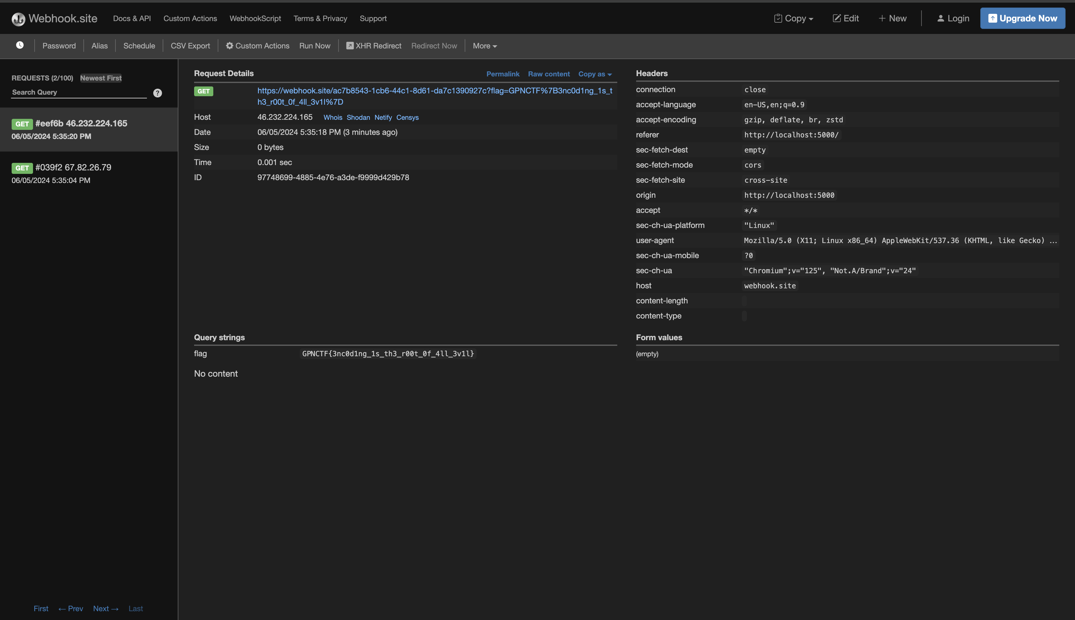1075x620 pixels.
Task: Open the WebhookScript page
Action: (255, 18)
